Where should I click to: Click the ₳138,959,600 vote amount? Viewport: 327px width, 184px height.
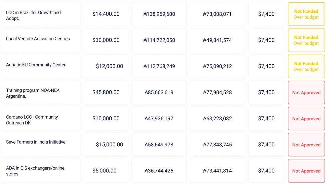click(x=159, y=14)
